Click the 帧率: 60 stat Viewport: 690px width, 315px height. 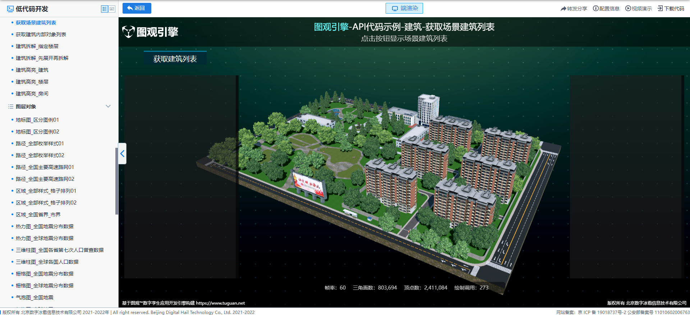[x=335, y=288]
